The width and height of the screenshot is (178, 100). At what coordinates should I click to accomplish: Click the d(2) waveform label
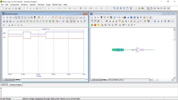coord(4,37)
